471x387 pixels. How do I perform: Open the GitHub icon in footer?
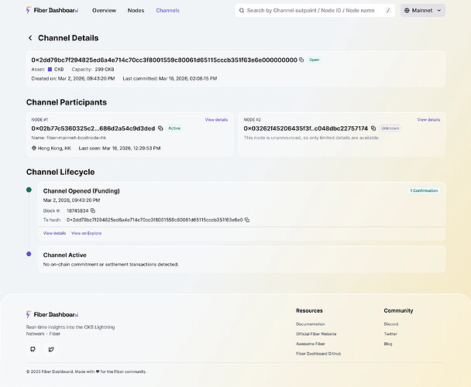tap(33, 349)
